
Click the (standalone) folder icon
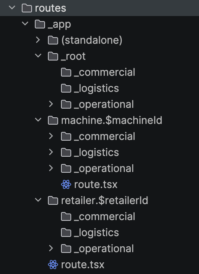(53, 40)
